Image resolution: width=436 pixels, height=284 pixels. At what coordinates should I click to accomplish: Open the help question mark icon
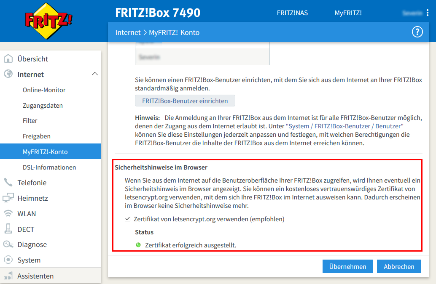click(417, 32)
